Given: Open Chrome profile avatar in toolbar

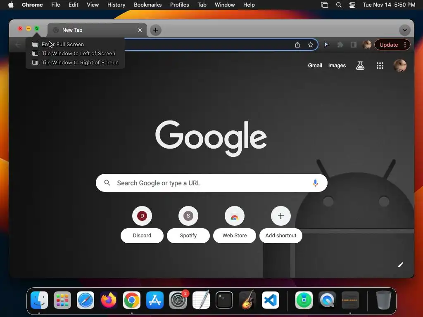Looking at the screenshot, I should [x=367, y=45].
